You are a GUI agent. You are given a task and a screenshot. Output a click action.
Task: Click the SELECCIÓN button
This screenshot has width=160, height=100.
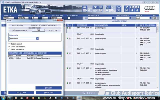tap(21, 93)
